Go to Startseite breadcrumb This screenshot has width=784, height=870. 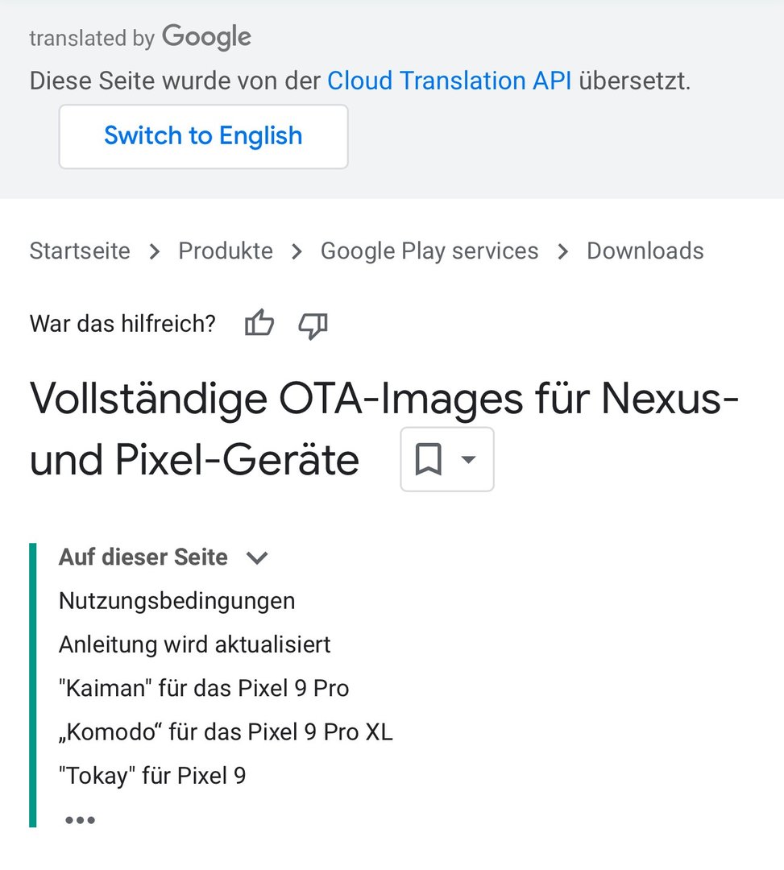[80, 251]
